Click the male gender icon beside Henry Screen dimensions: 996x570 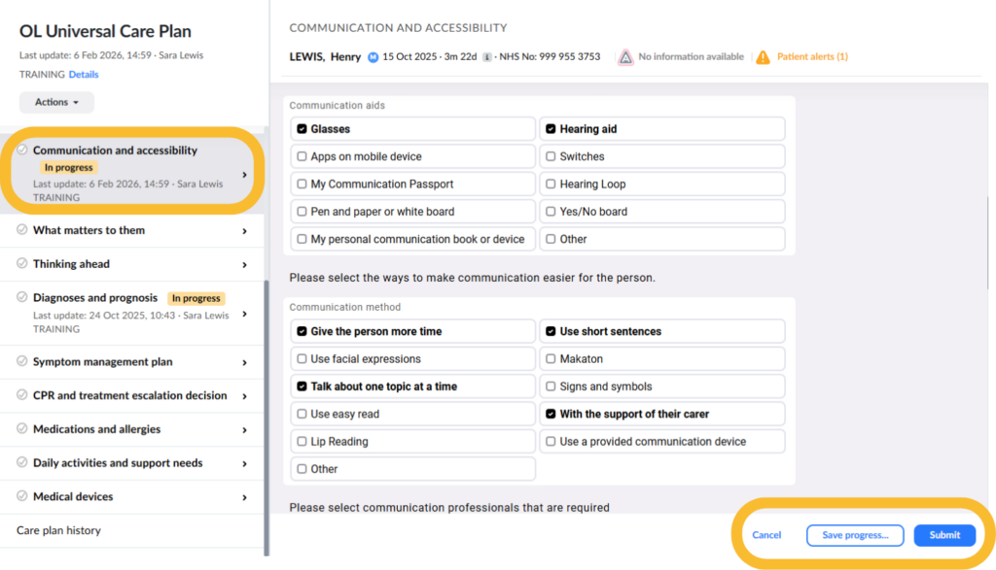pos(373,57)
